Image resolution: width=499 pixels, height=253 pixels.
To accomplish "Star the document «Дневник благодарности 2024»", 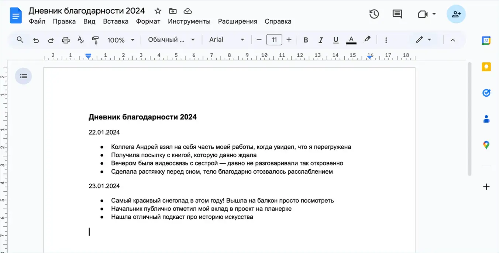I will click(158, 11).
